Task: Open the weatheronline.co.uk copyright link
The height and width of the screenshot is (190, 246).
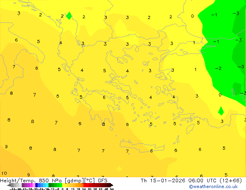Action: point(213,187)
